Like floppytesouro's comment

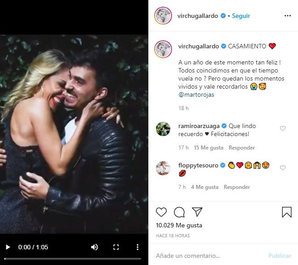coord(283,168)
